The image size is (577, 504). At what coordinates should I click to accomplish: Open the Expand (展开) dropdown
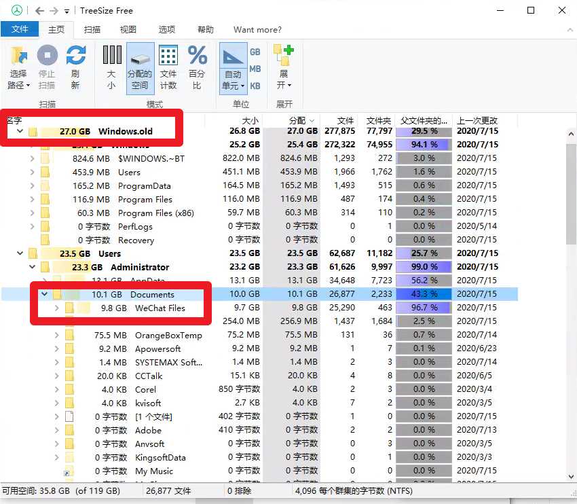point(284,68)
